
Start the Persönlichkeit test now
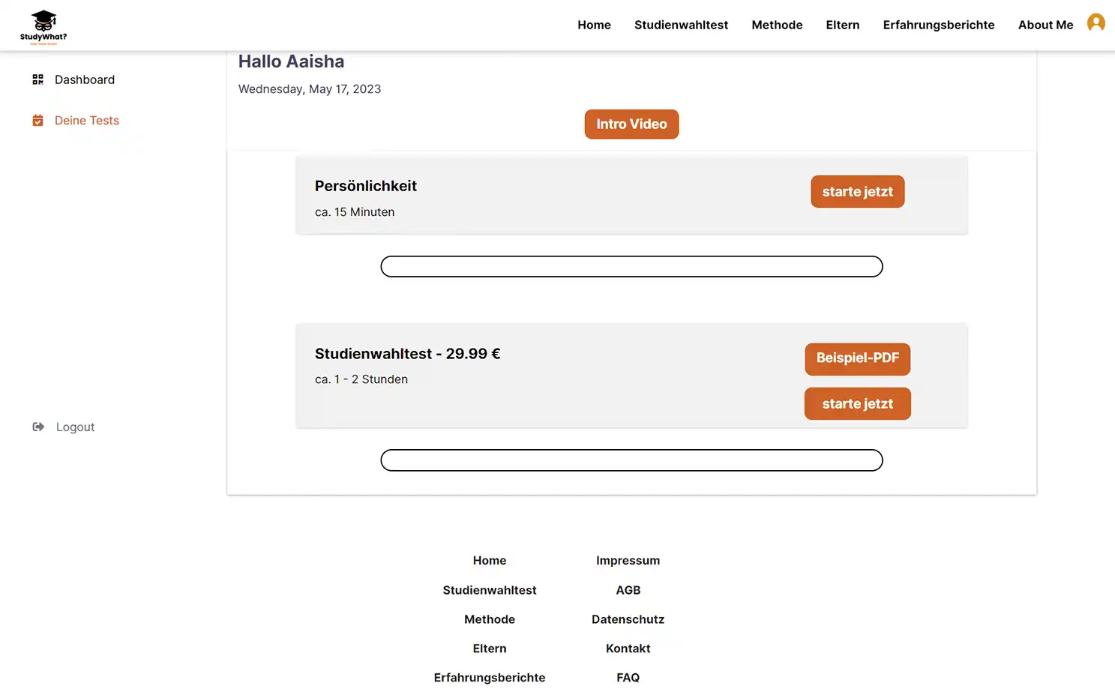(x=857, y=192)
